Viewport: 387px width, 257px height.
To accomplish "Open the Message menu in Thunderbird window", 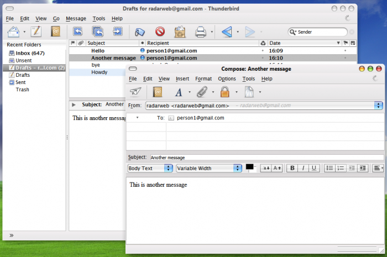I will (x=76, y=18).
